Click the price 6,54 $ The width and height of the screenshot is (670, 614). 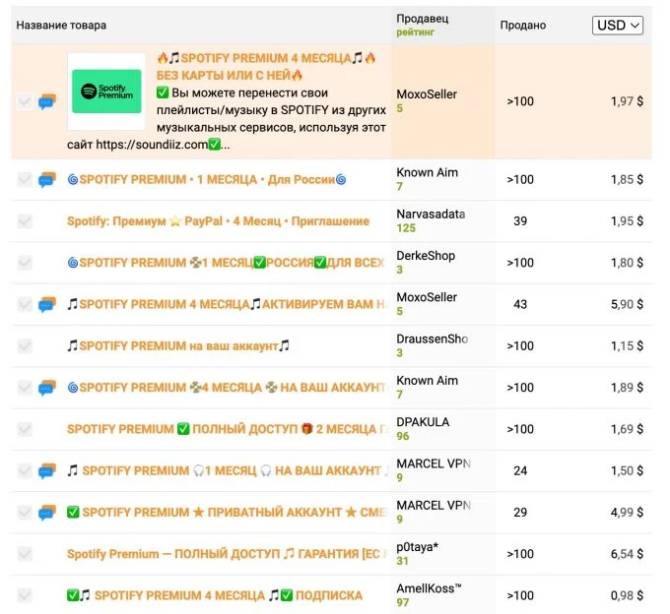tap(627, 554)
